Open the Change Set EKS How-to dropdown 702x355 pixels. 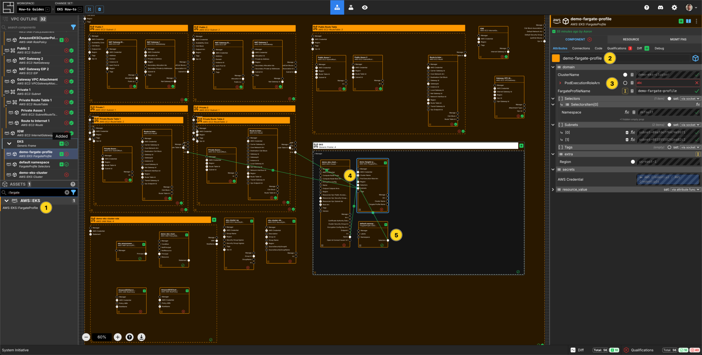pos(69,9)
